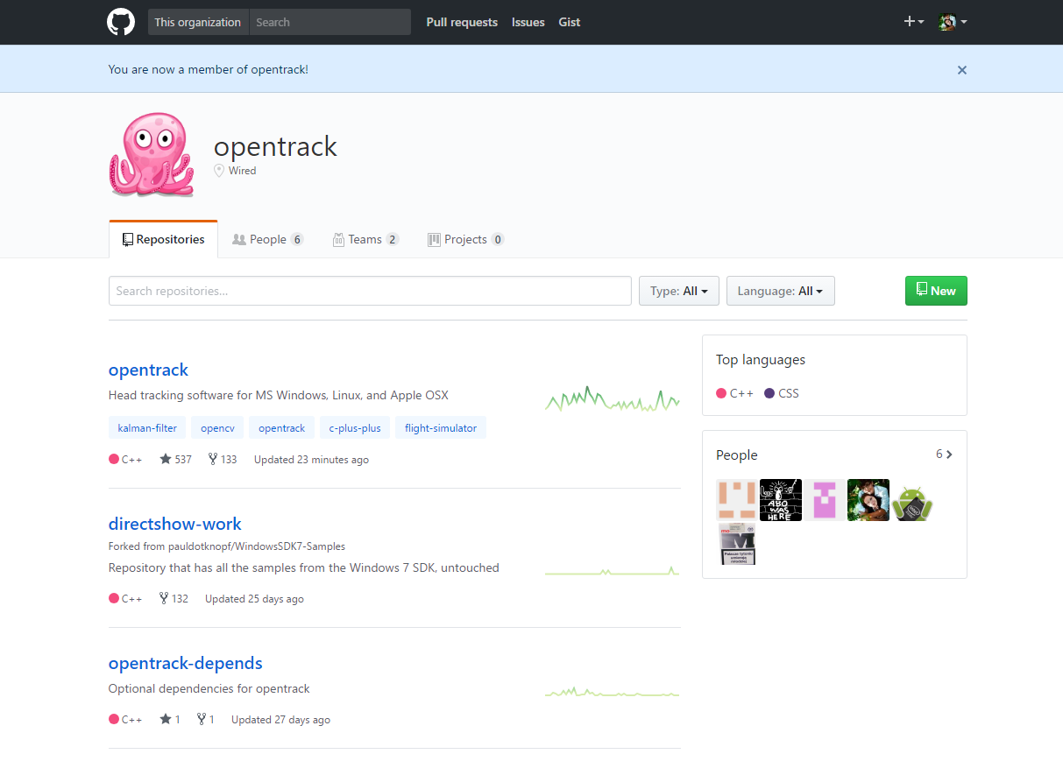Click the 'Top languages' heading
Image resolution: width=1063 pixels, height=761 pixels.
coord(761,360)
